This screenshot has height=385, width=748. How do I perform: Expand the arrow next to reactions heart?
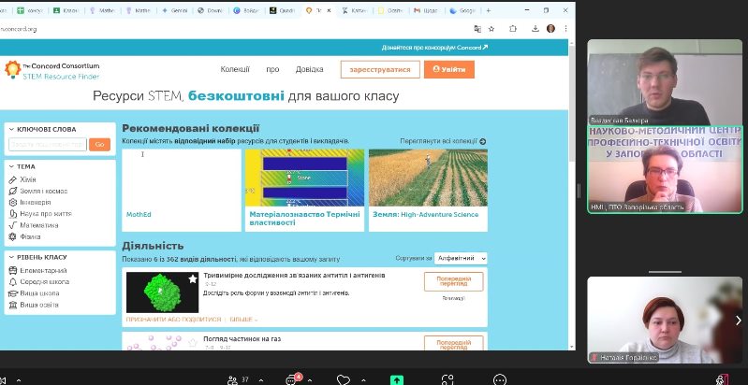(363, 380)
